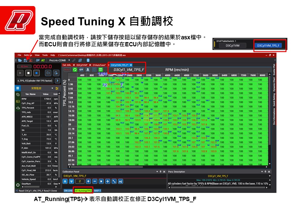Switch to the D1AutoTune* tab

coord(99,65)
